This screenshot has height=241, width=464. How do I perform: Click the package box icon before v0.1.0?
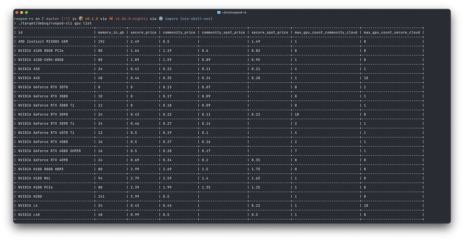[81, 19]
